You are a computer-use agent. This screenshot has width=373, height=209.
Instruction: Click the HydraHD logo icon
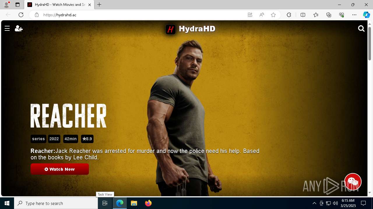171,29
